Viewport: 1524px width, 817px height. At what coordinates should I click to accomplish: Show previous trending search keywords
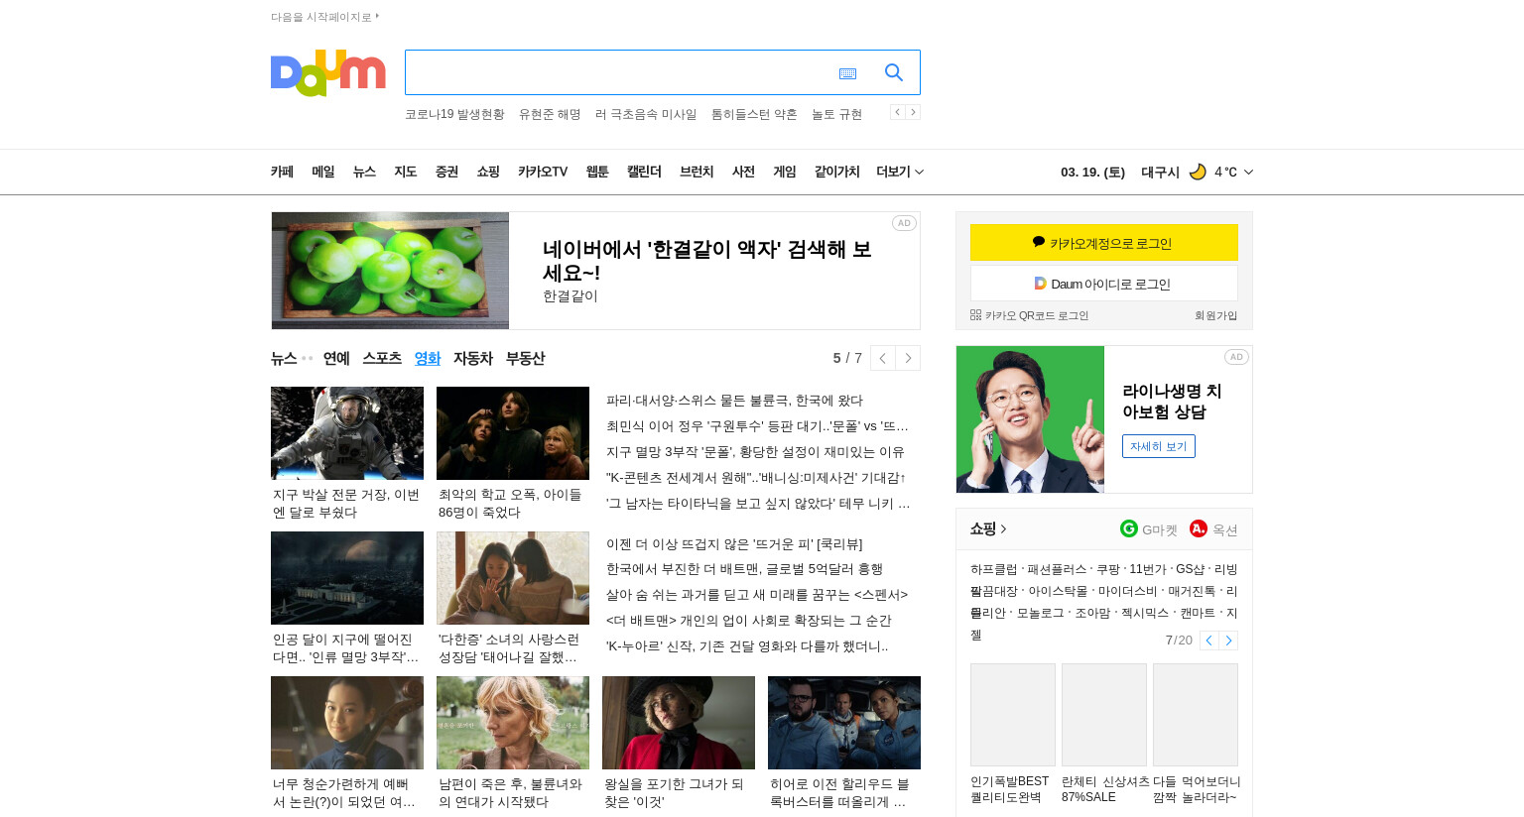coord(897,112)
